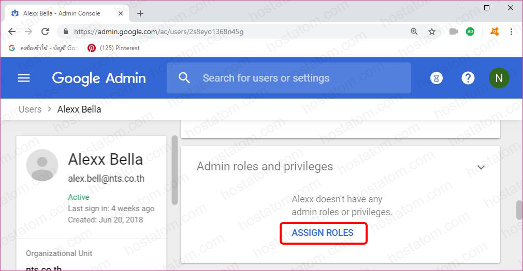
Task: Open a new browser tab
Action: [140, 13]
